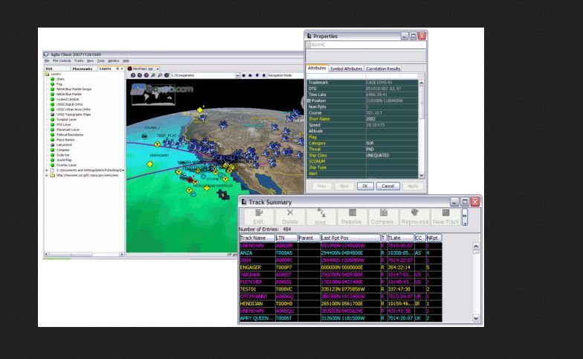
Task: Toggle visibility of the Stars layer
Action: [53, 79]
